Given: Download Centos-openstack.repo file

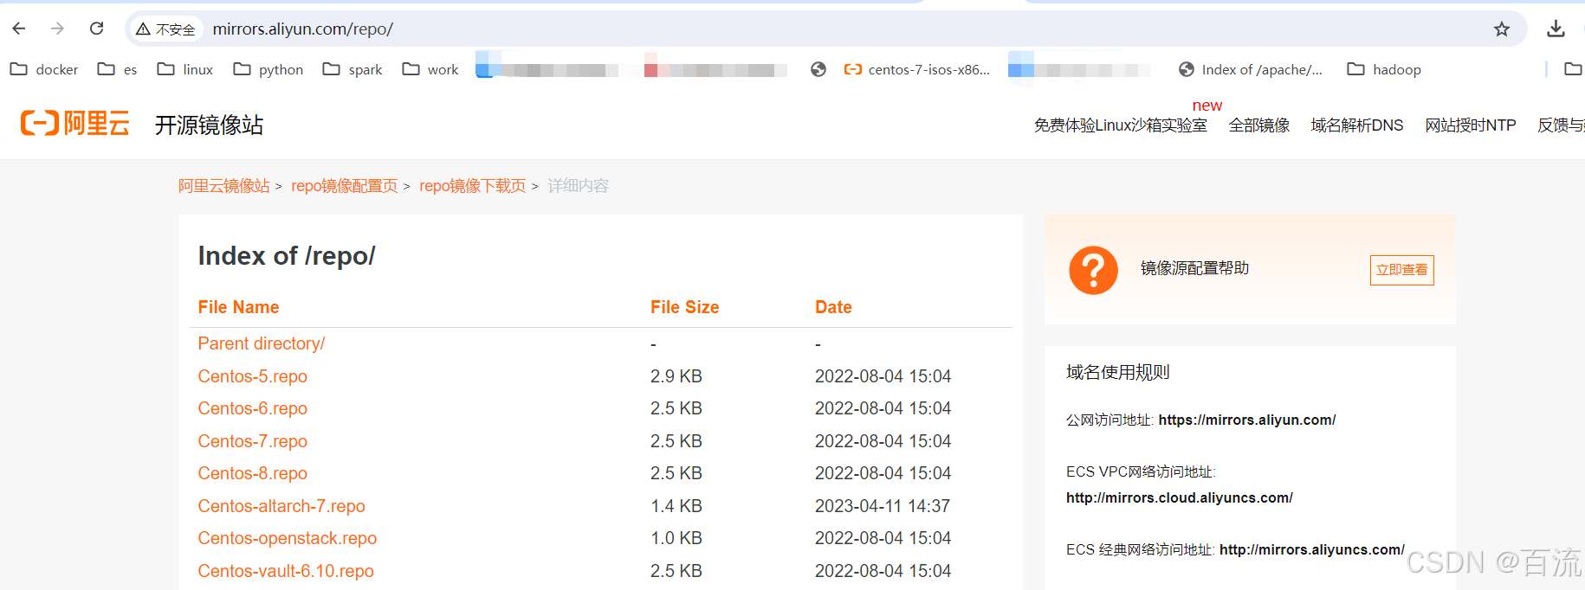Looking at the screenshot, I should [287, 538].
